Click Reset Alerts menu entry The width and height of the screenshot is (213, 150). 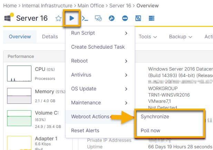[85, 130]
